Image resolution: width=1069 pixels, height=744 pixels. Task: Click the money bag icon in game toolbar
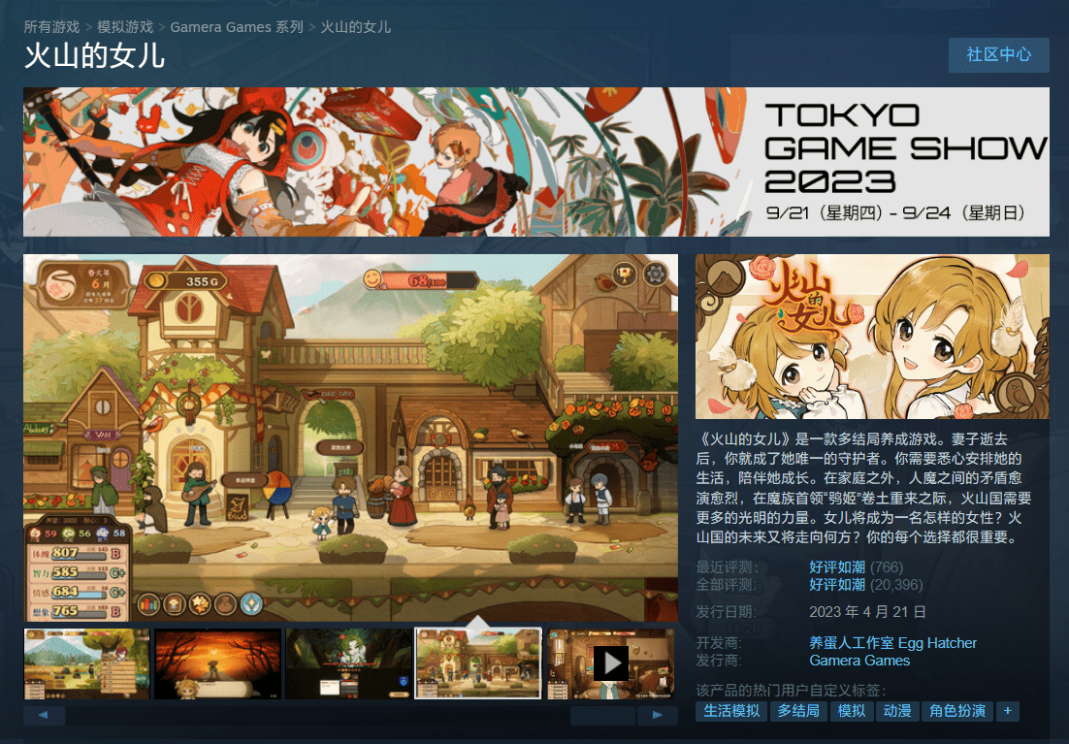tap(225, 604)
